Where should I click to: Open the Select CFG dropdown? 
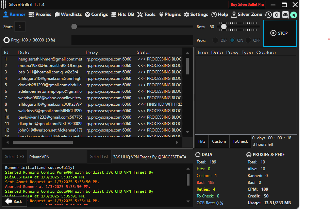14,156
